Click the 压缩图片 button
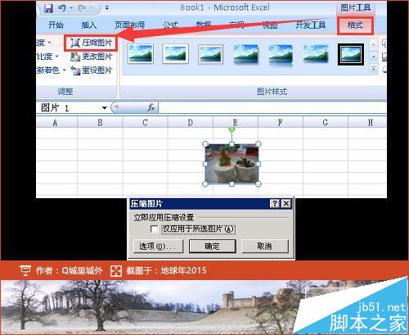Viewport: 409px width, 335px height. click(91, 43)
